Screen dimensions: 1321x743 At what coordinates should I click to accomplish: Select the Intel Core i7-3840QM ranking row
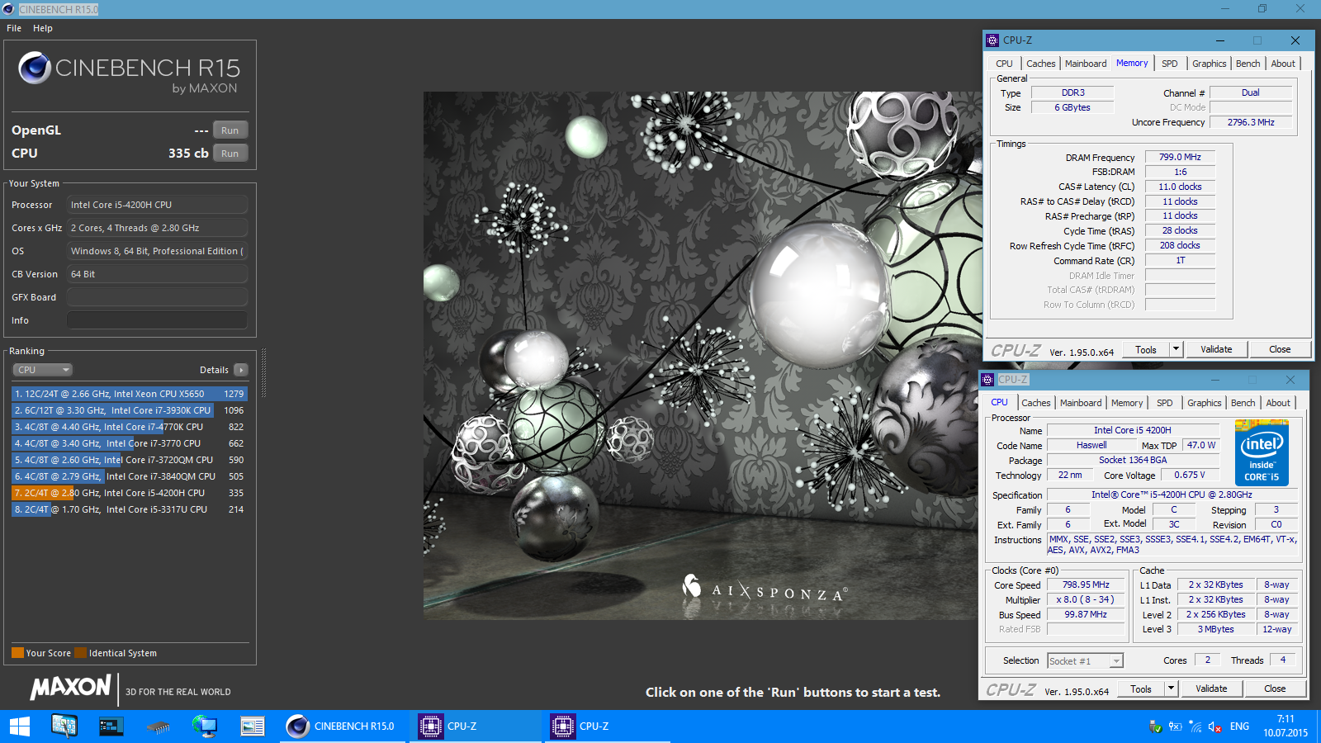(x=129, y=476)
